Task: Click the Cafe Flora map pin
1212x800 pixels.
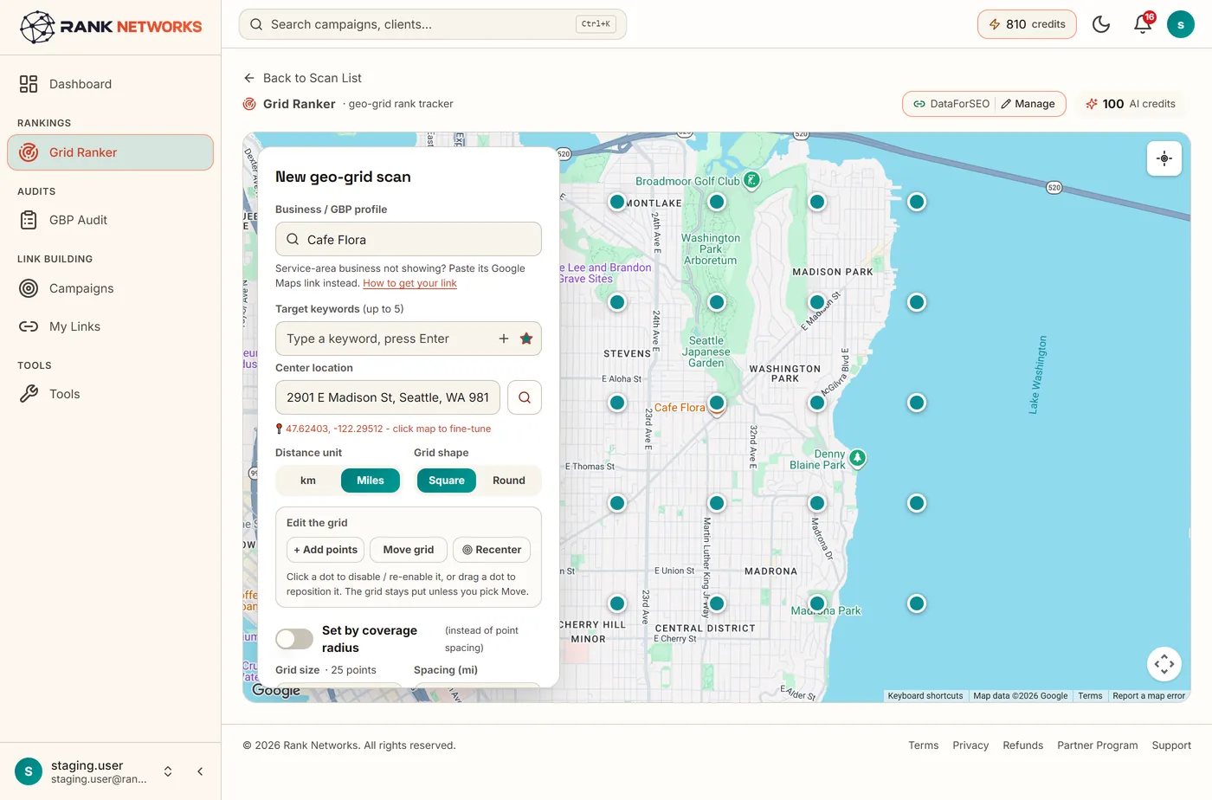Action: pyautogui.click(x=717, y=405)
